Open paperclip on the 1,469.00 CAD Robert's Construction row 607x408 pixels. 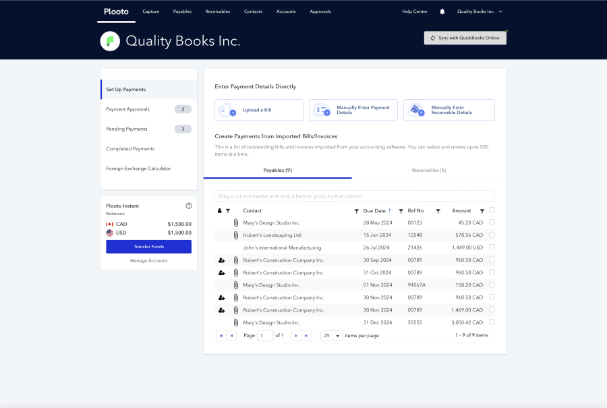click(x=236, y=310)
